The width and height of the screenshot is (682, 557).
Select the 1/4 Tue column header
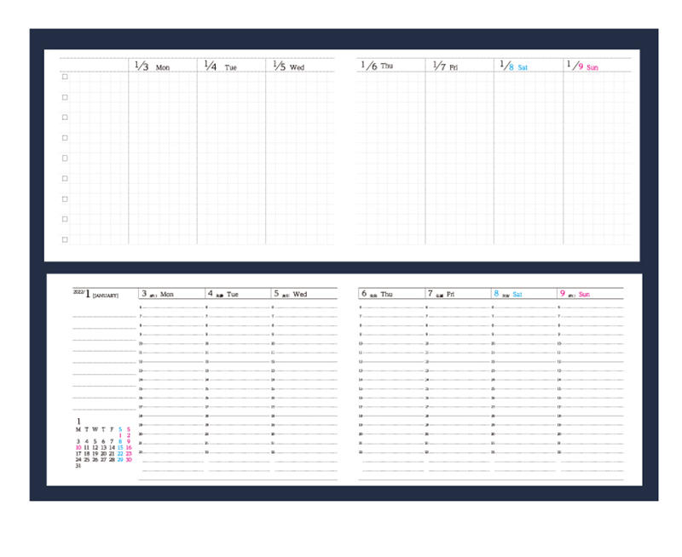221,66
